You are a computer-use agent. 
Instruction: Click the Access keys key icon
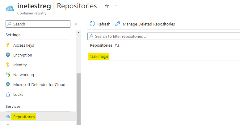8,45
